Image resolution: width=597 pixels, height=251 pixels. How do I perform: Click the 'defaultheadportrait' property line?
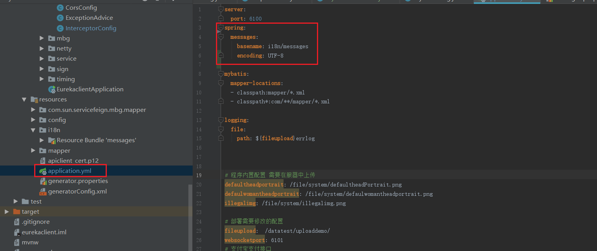click(x=313, y=185)
